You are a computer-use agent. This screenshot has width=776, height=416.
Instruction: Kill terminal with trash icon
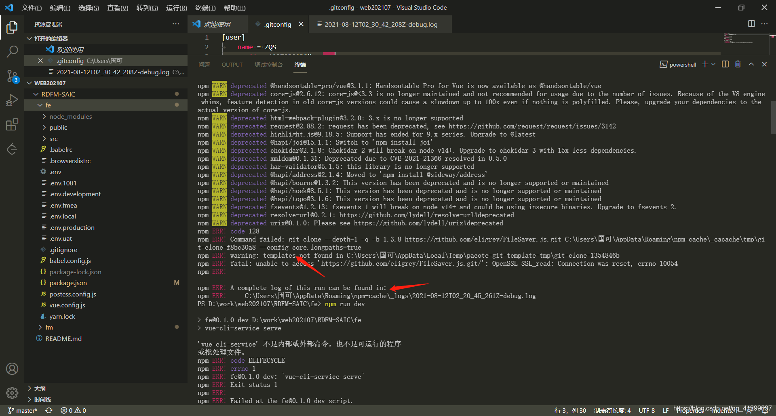click(x=738, y=64)
